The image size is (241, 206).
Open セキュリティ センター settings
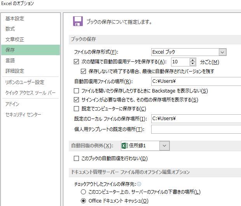click(23, 115)
